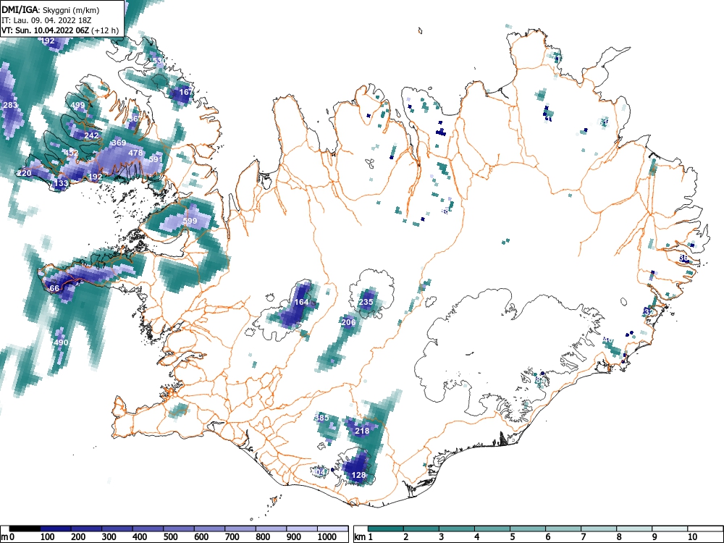Viewport: 724px width, 543px height.
Task: Click the 'km 1' label on the legend
Action: pos(364,537)
